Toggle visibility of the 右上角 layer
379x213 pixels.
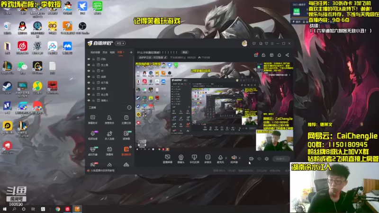(x=89, y=94)
